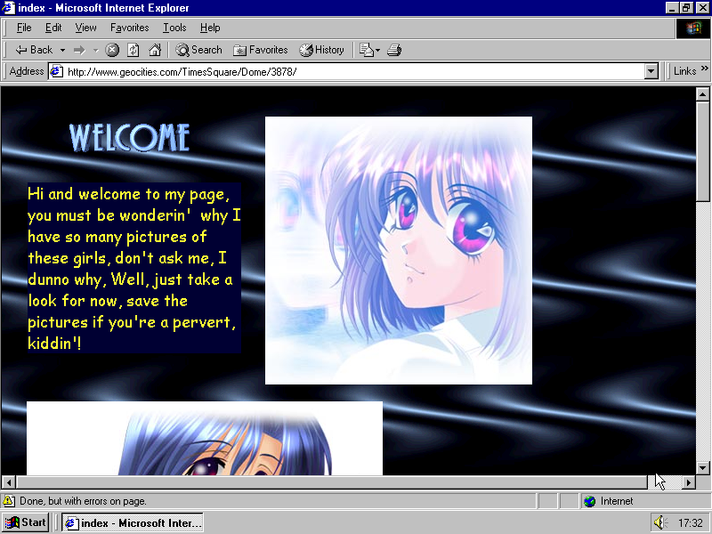Click the vertical scrollbar down arrow
This screenshot has height=534, width=712.
tap(702, 468)
